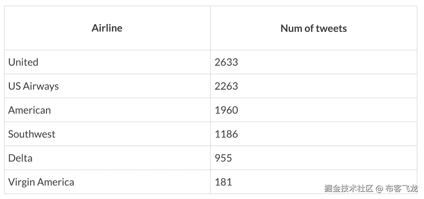Select the American airline cell
Screen dimensions: 424x199
pos(30,110)
